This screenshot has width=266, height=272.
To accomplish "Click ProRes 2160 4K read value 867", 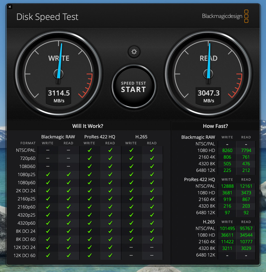I will click(246, 199).
